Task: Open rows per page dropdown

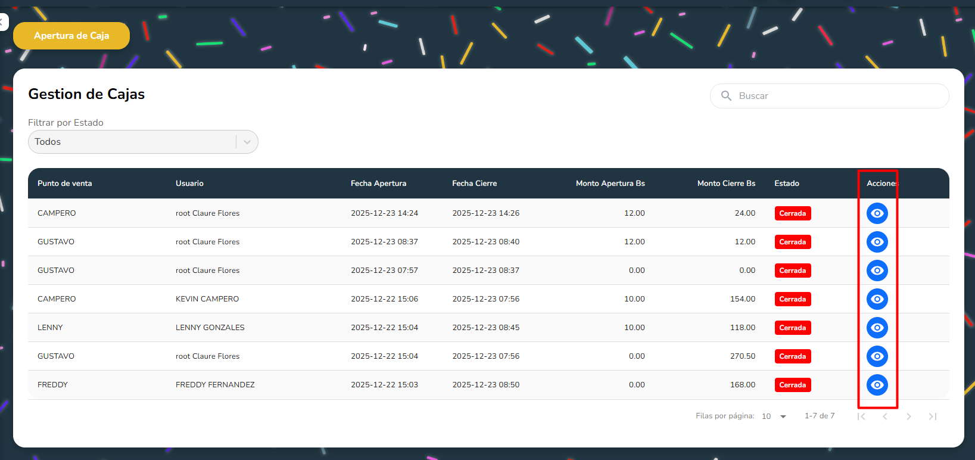Action: (774, 417)
